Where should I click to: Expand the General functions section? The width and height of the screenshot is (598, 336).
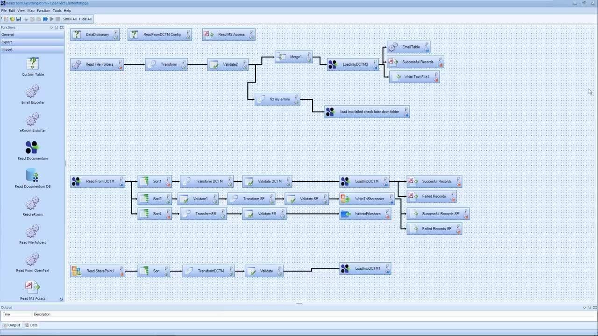click(32, 35)
